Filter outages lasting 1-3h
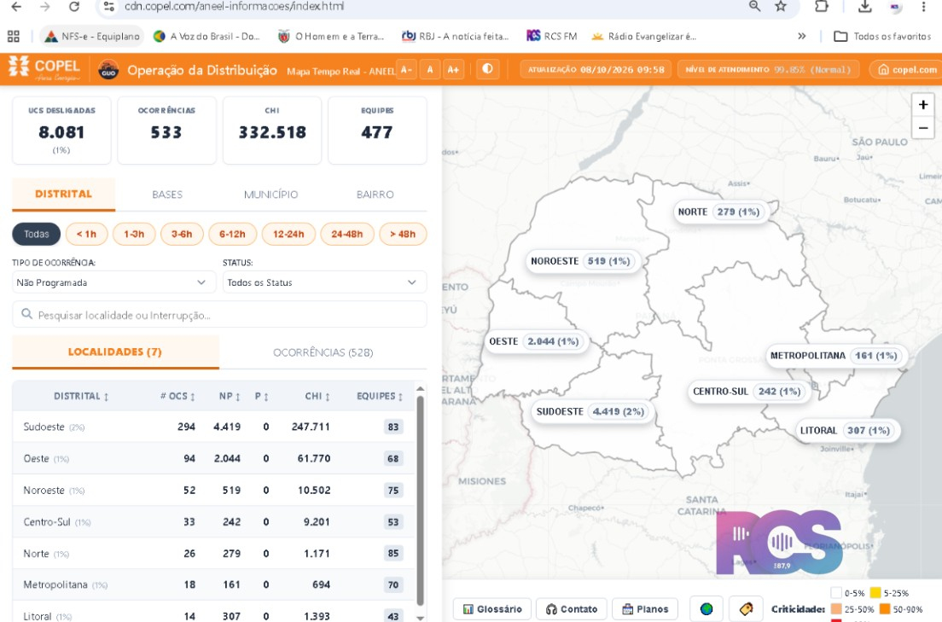 [x=134, y=234]
